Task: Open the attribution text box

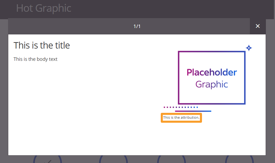Action: coord(181,117)
